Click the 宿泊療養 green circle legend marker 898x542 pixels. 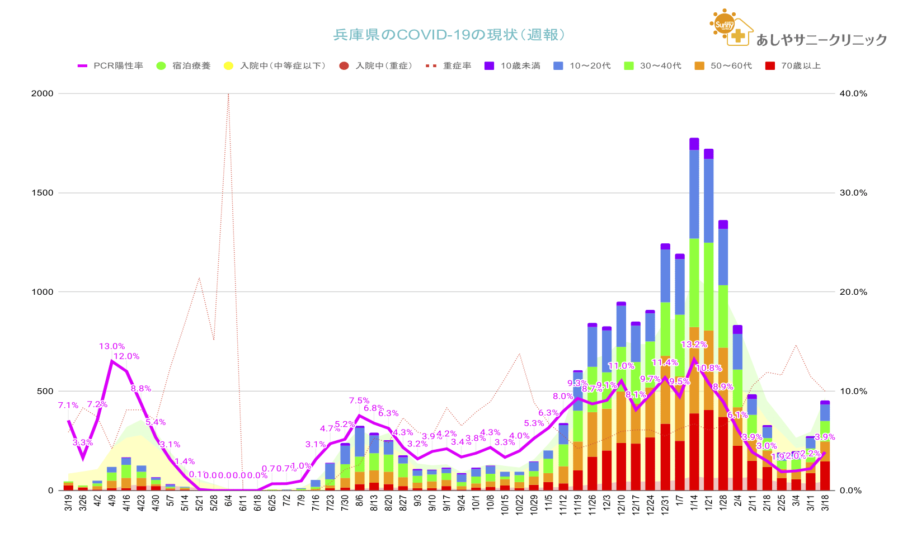point(161,66)
